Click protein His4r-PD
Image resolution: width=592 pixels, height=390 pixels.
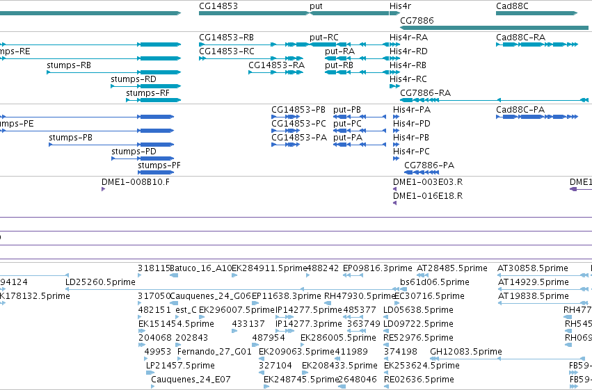tap(396, 131)
